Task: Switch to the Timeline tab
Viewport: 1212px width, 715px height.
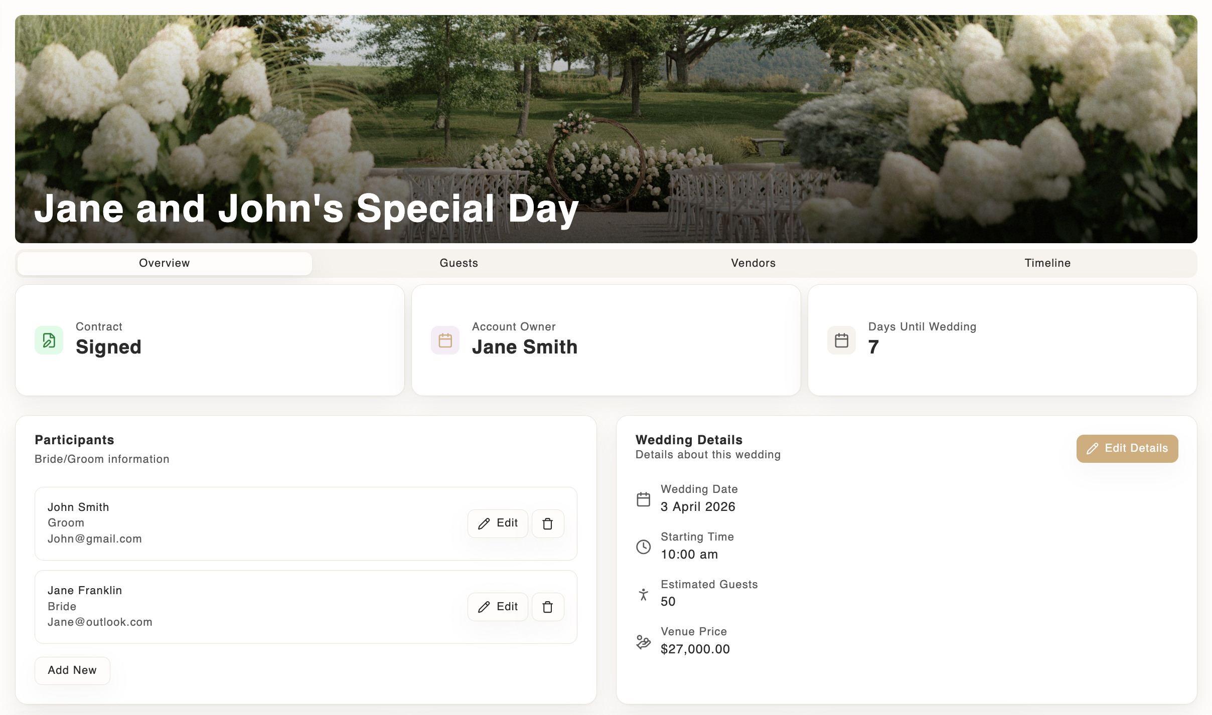Action: [x=1047, y=263]
